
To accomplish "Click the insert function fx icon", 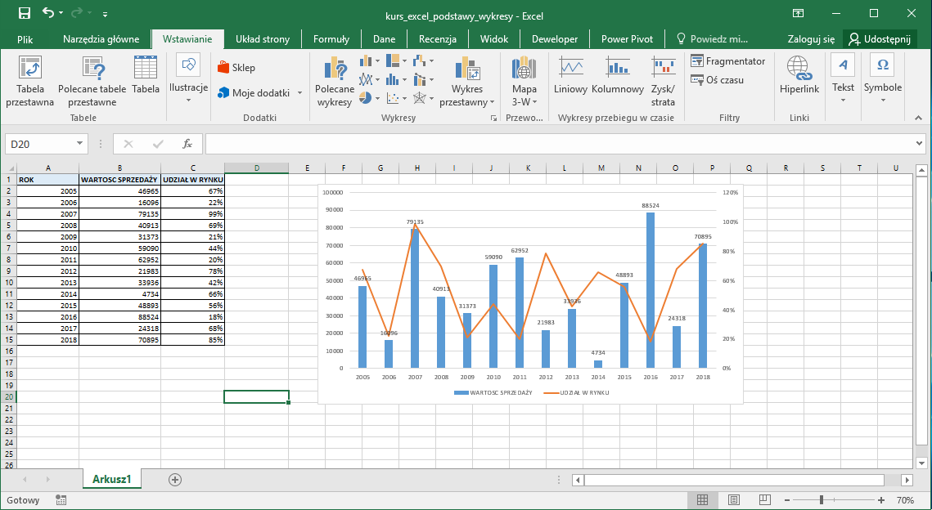I will (x=187, y=144).
